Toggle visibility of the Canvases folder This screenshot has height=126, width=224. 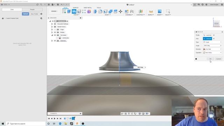[x=55, y=35]
